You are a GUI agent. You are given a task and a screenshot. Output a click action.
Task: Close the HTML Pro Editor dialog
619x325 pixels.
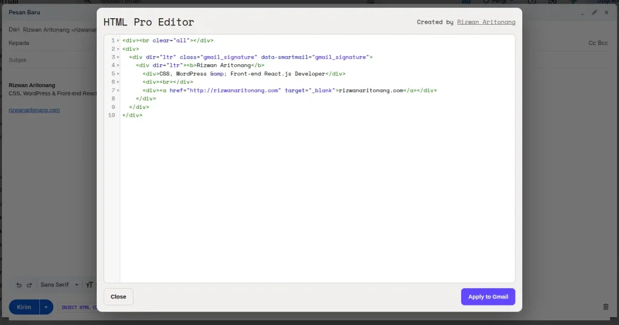click(x=118, y=297)
